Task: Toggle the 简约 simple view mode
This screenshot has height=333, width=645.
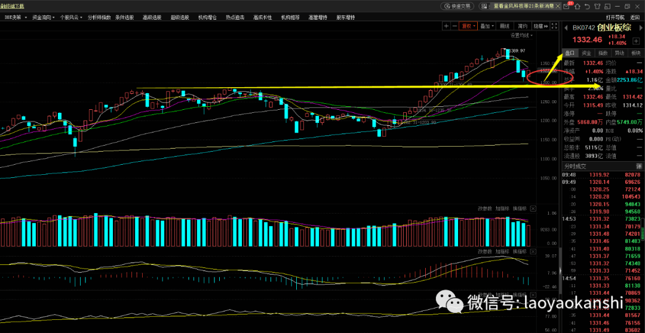Action: tap(523, 26)
